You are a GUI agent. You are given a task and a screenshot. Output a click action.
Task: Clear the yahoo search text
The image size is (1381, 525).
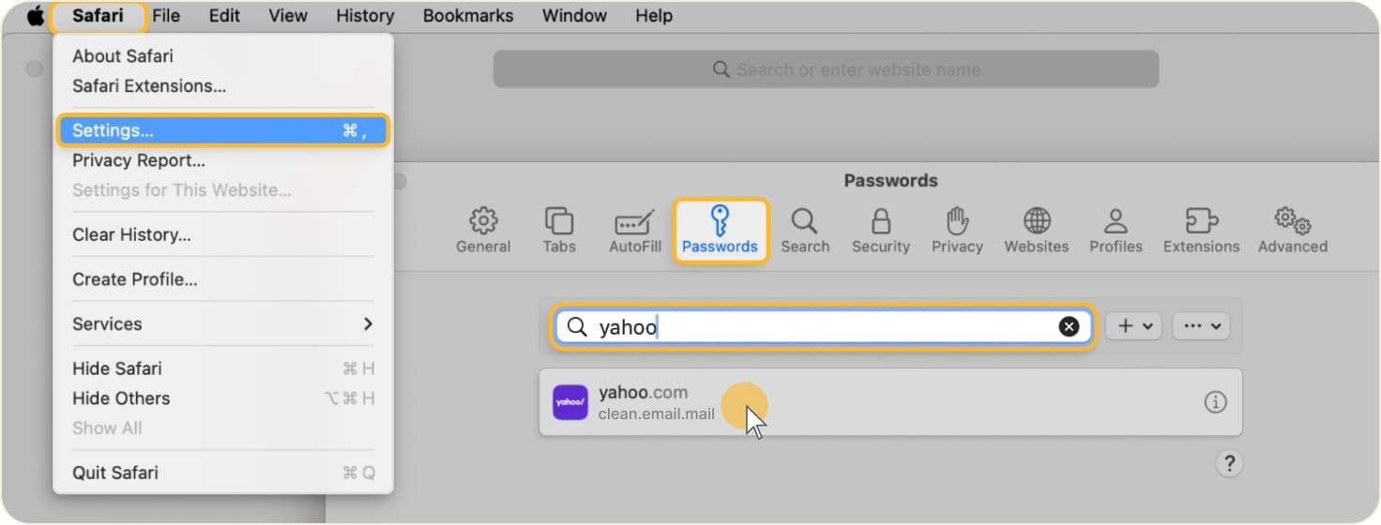1069,326
